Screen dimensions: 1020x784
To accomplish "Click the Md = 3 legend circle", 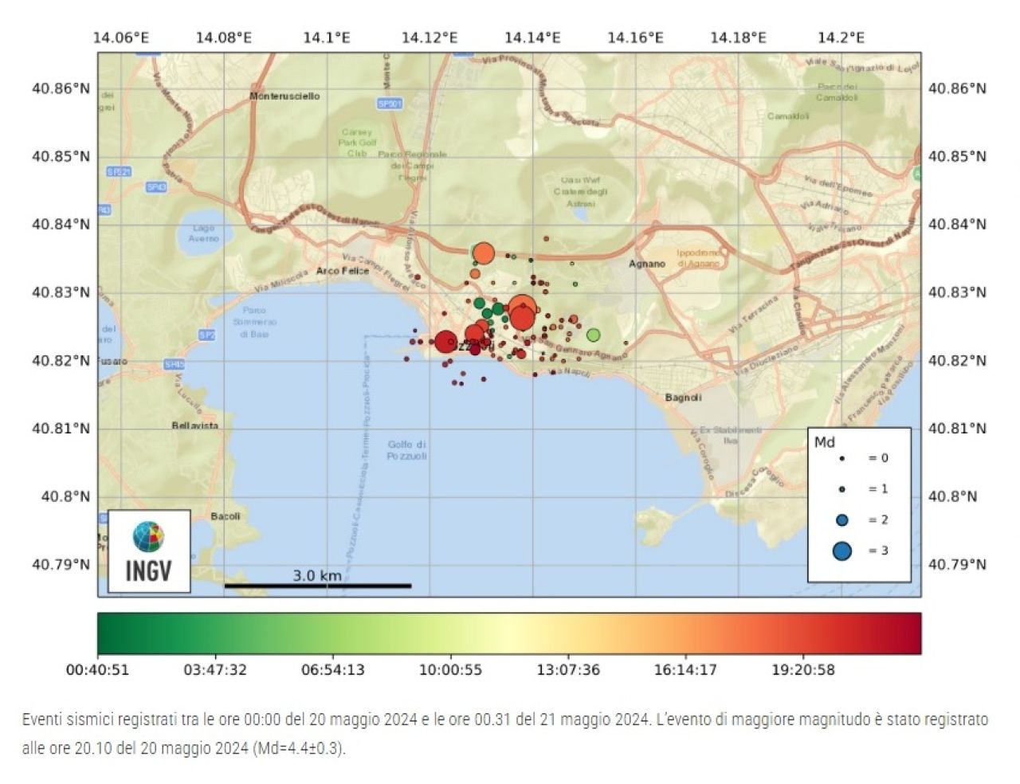I will (841, 551).
